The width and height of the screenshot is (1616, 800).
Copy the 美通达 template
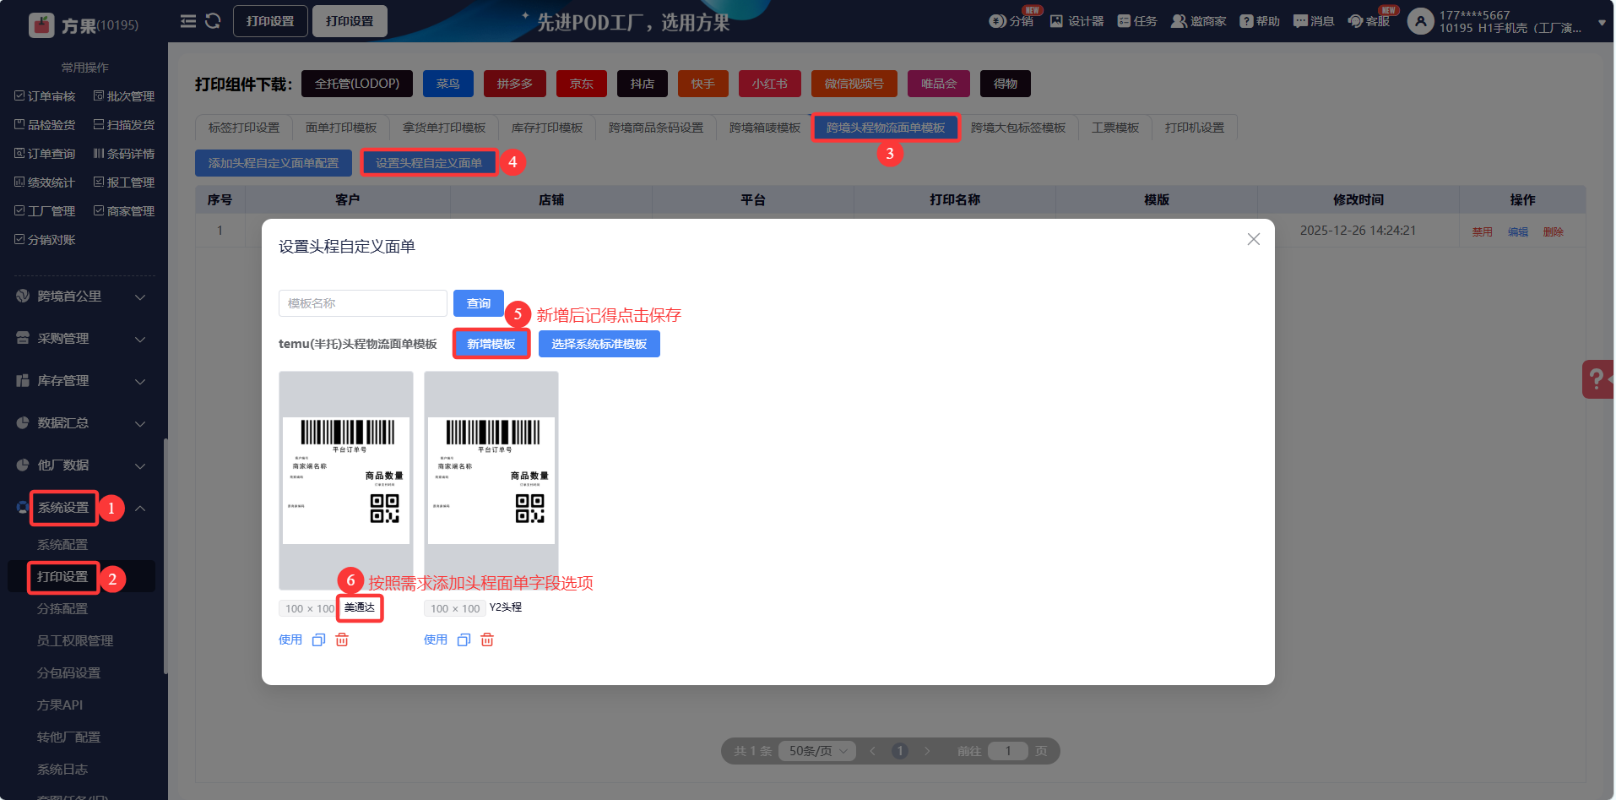(318, 640)
